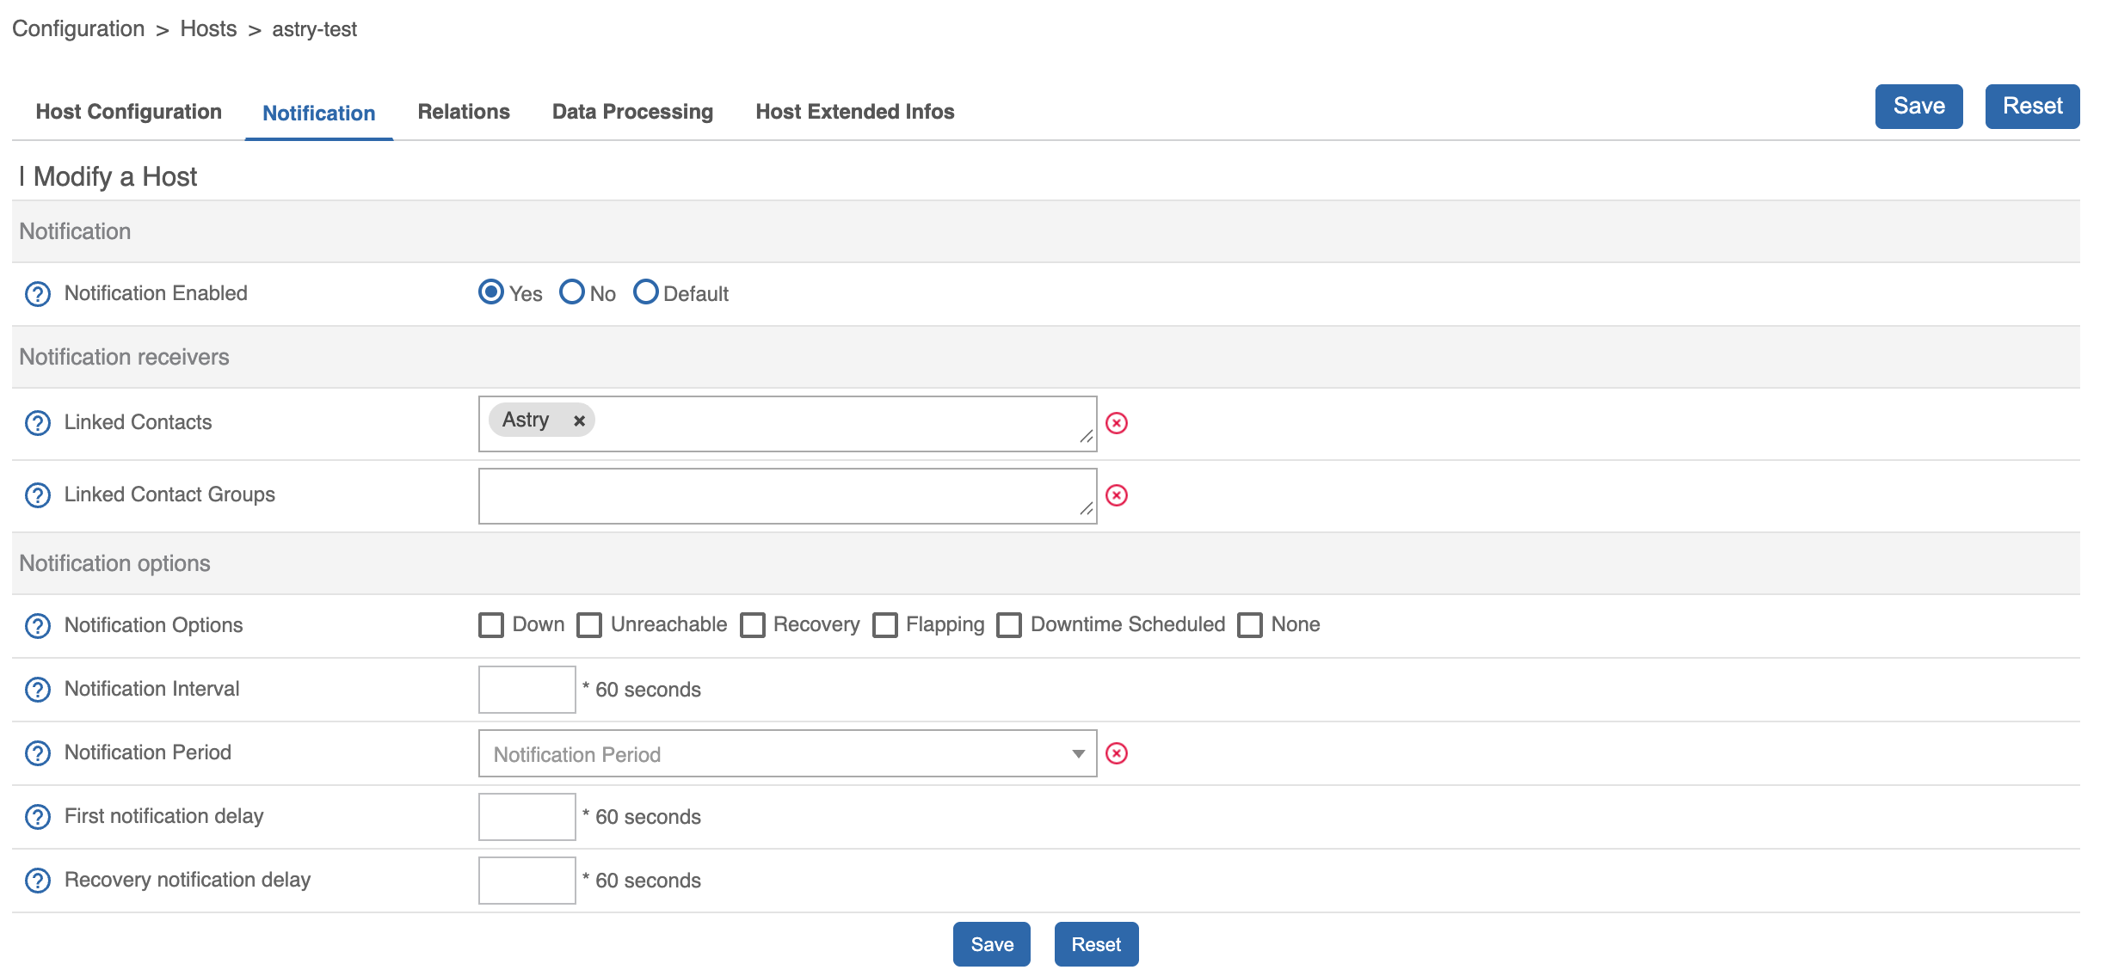
Task: Open help icon for Recovery notification delay
Action: coord(38,881)
